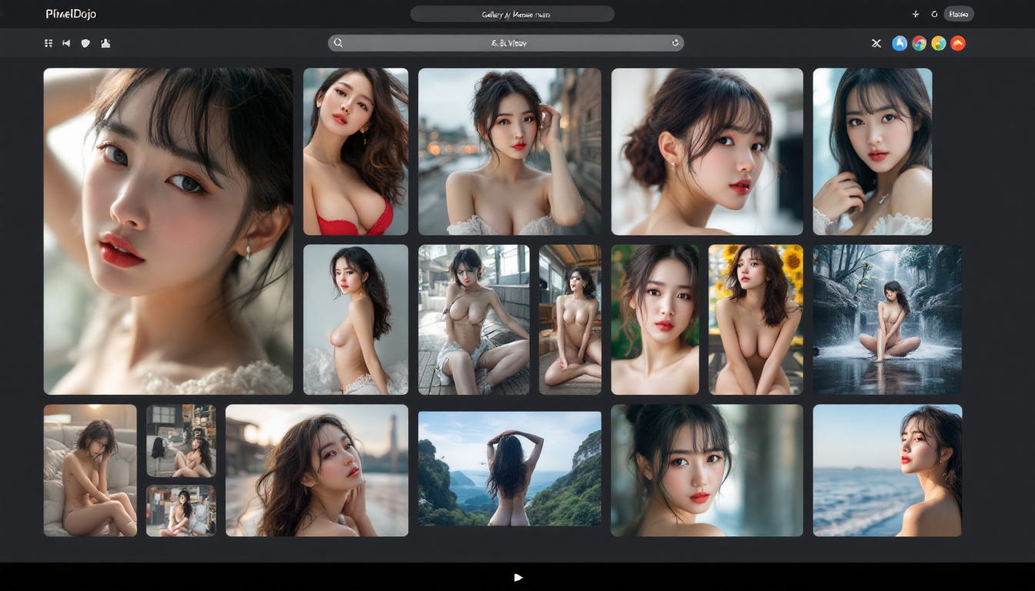Select the blue compass app icon
The height and width of the screenshot is (591, 1035).
pyautogui.click(x=899, y=44)
